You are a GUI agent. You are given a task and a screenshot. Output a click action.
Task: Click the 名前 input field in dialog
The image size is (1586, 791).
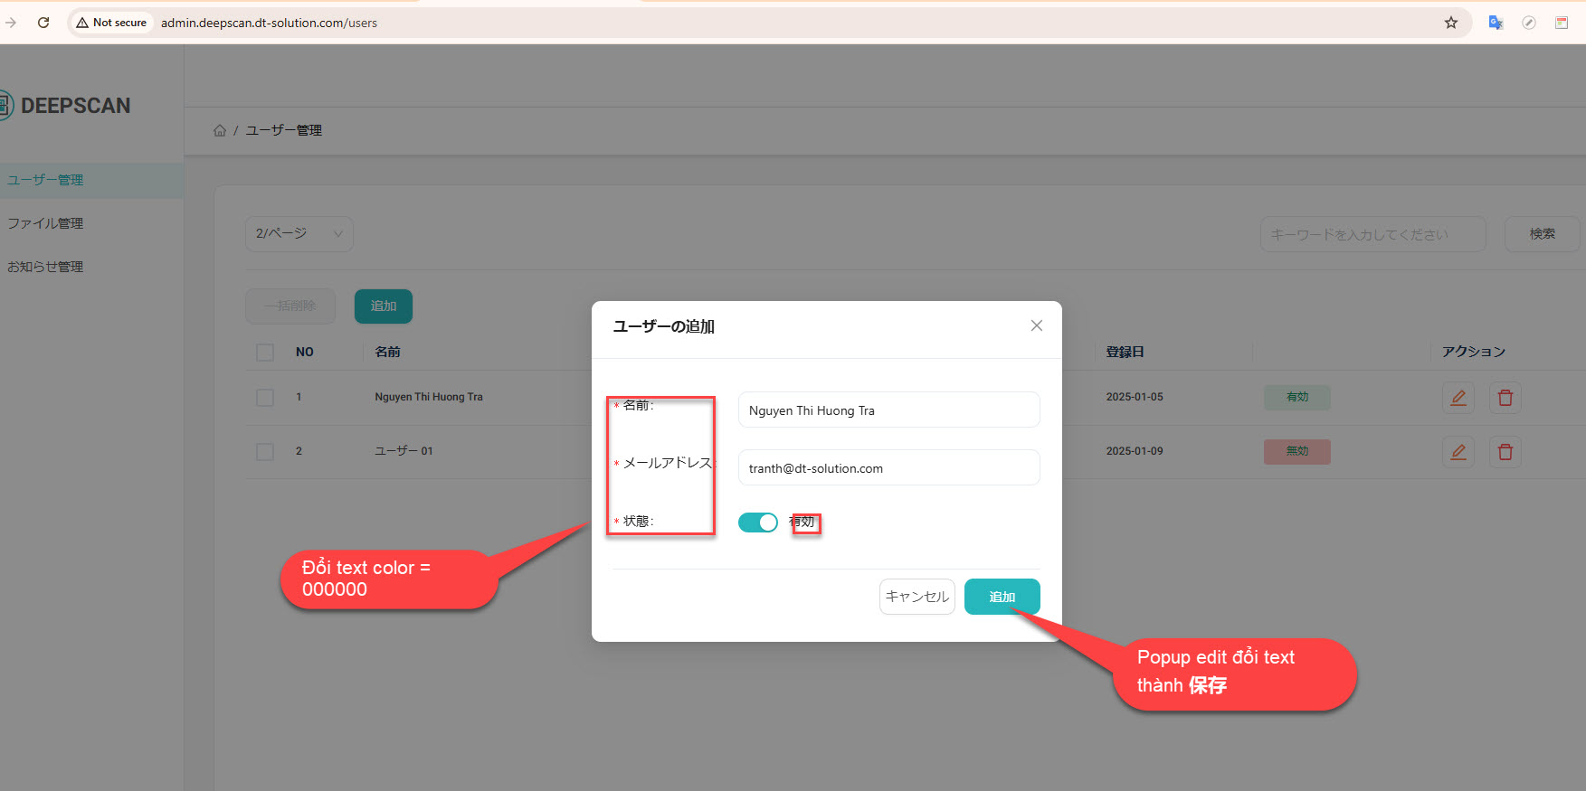888,410
